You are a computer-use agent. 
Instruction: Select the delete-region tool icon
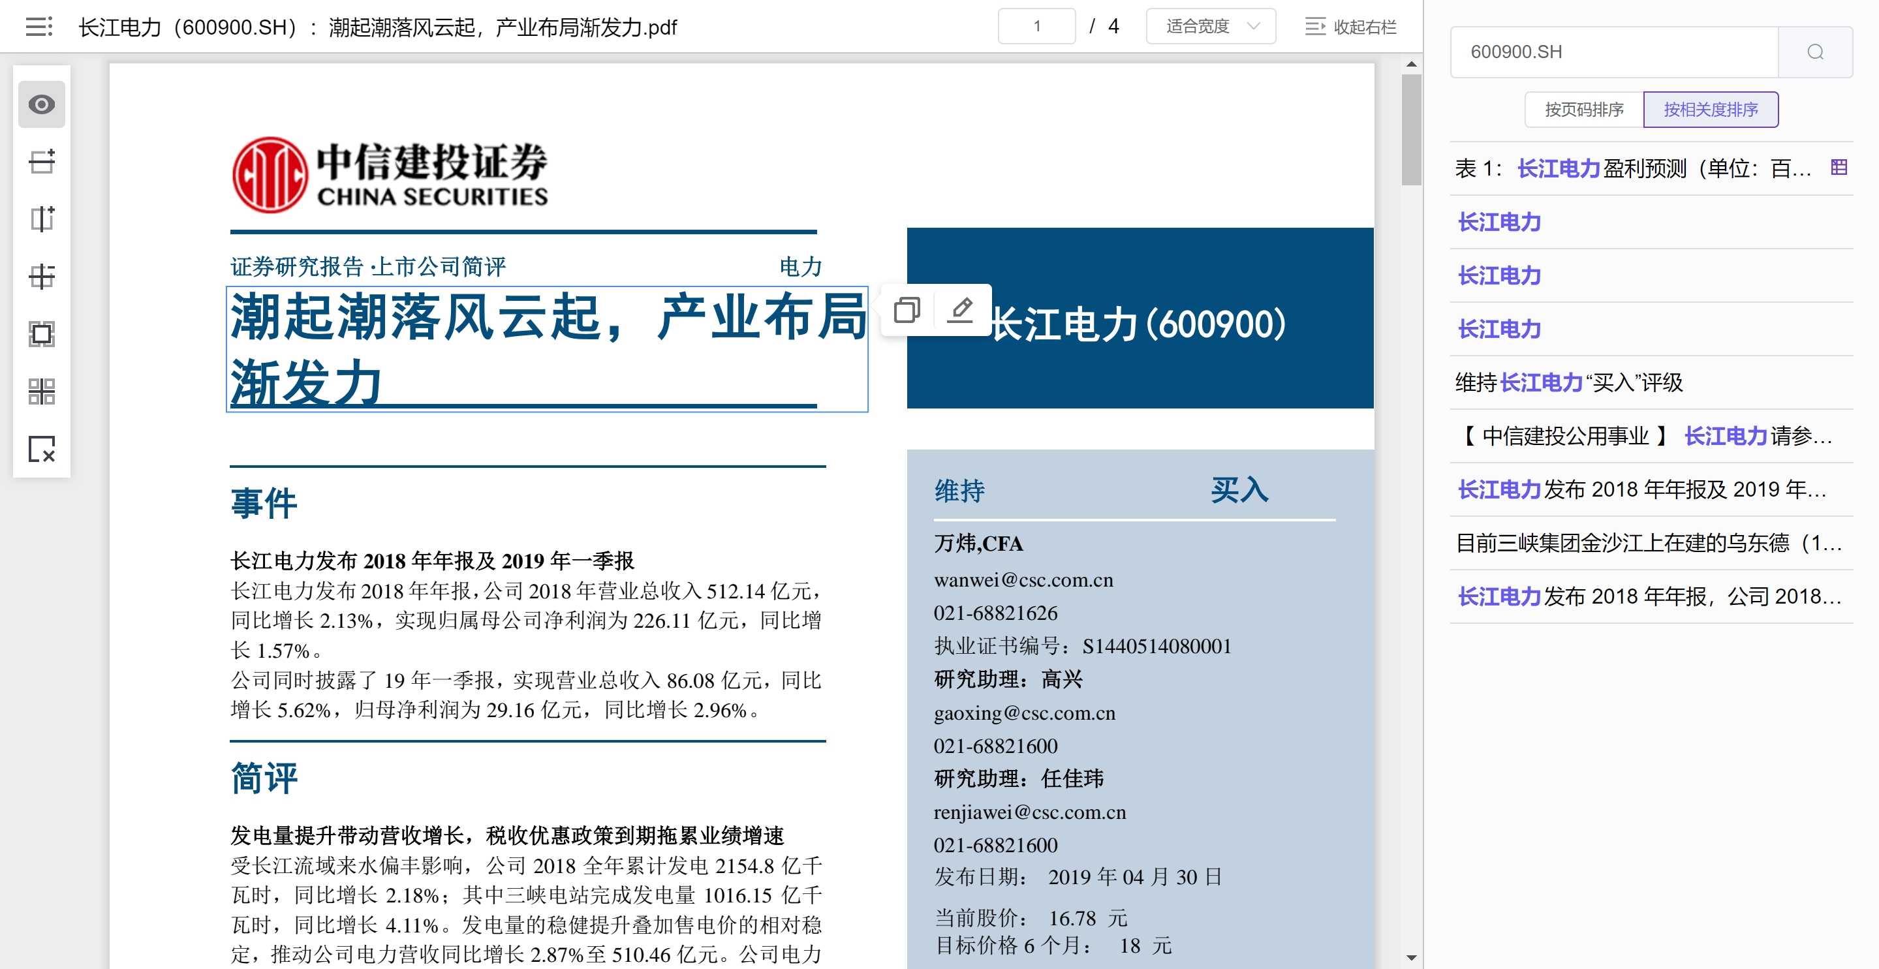pos(42,449)
